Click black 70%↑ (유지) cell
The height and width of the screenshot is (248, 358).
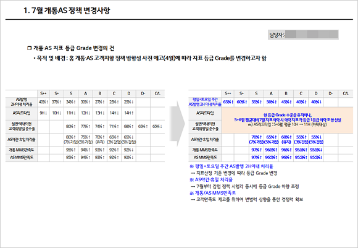pos(100,140)
